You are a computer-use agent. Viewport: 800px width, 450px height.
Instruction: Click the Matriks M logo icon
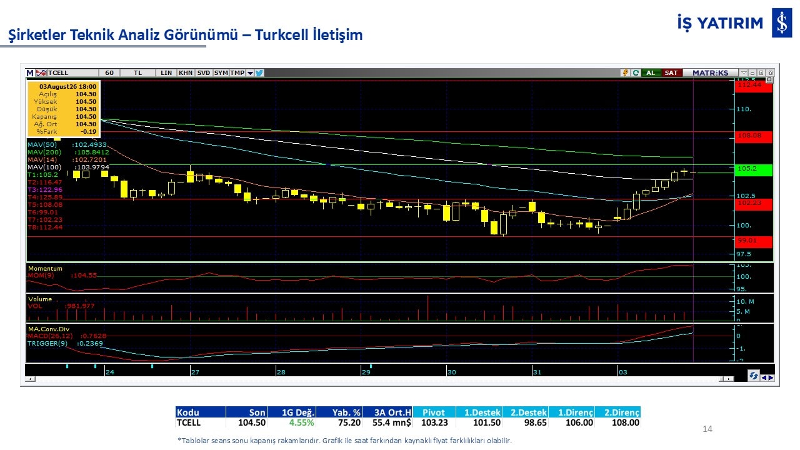tap(30, 72)
